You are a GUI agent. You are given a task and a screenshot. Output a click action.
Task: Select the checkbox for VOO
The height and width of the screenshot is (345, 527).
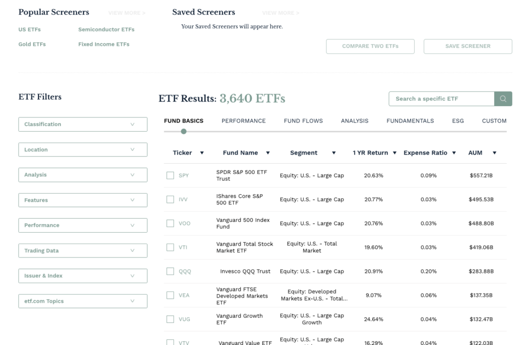point(170,223)
